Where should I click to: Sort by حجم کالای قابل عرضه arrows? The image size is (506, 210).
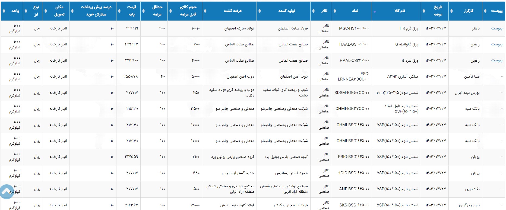(170, 11)
